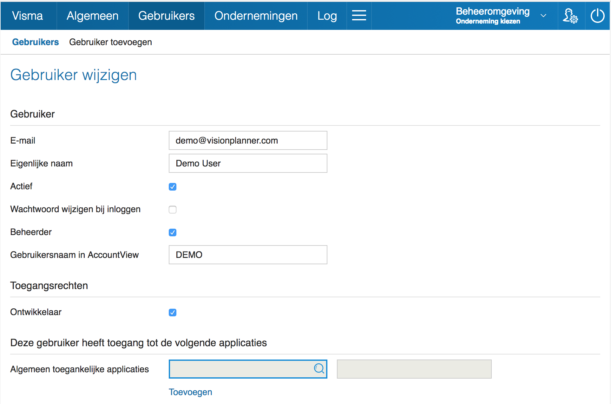This screenshot has height=404, width=611.
Task: Open the Ondernemingen menu
Action: (256, 16)
